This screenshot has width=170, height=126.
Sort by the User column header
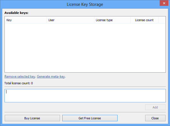pos(70,20)
